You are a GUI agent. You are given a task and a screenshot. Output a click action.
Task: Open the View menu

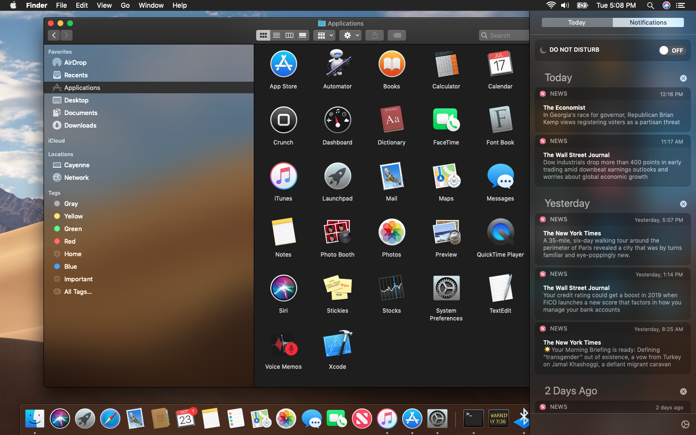104,5
